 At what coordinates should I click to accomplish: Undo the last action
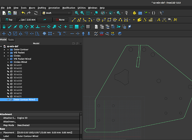(23, 13)
